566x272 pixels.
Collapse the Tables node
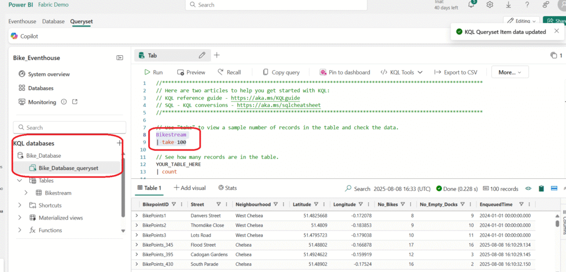[x=19, y=180]
